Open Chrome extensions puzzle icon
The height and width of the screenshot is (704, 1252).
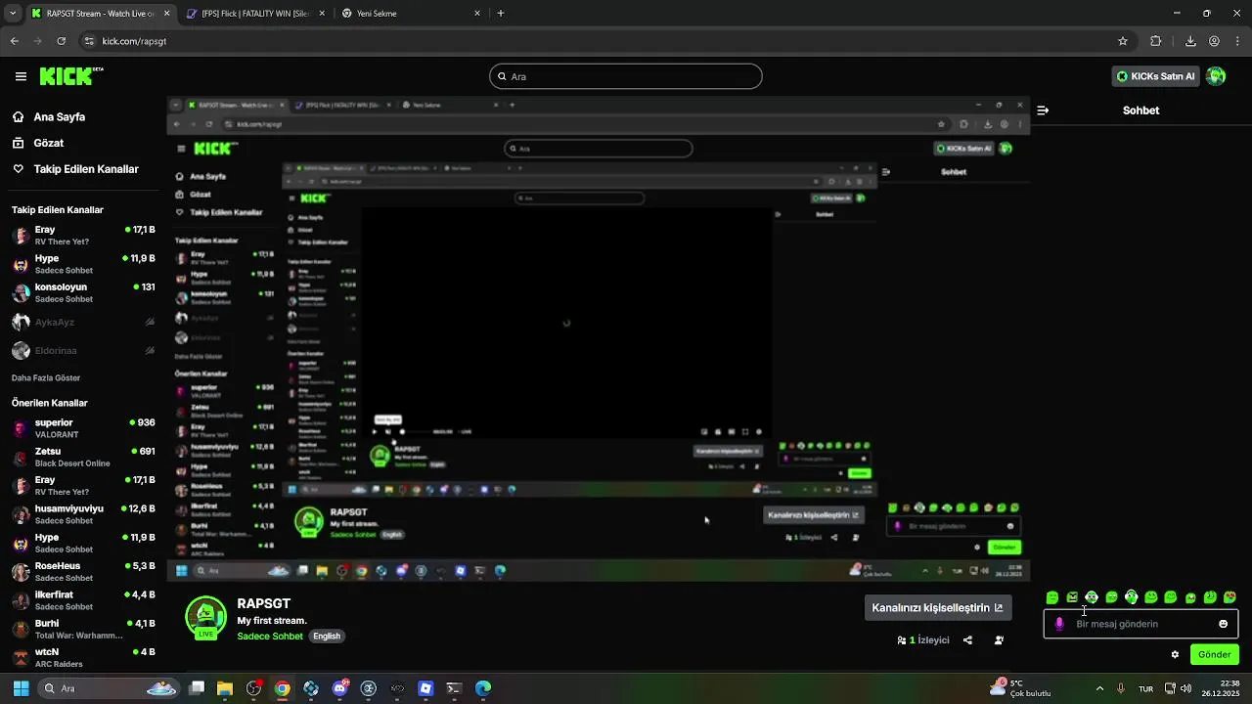(1156, 41)
